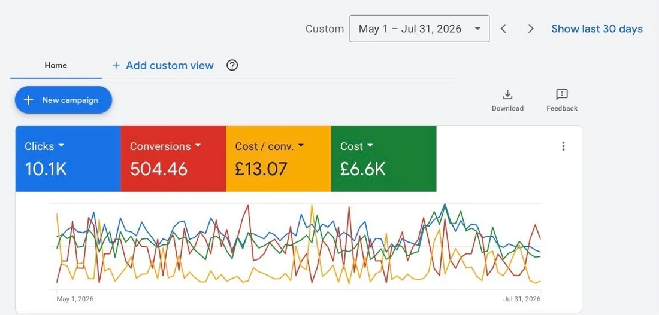
Task: Create a New campaign
Action: pyautogui.click(x=63, y=100)
